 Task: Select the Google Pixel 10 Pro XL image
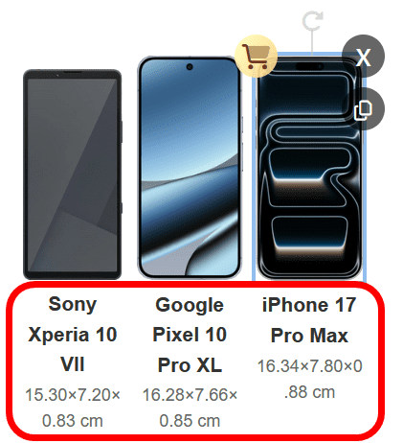point(190,168)
